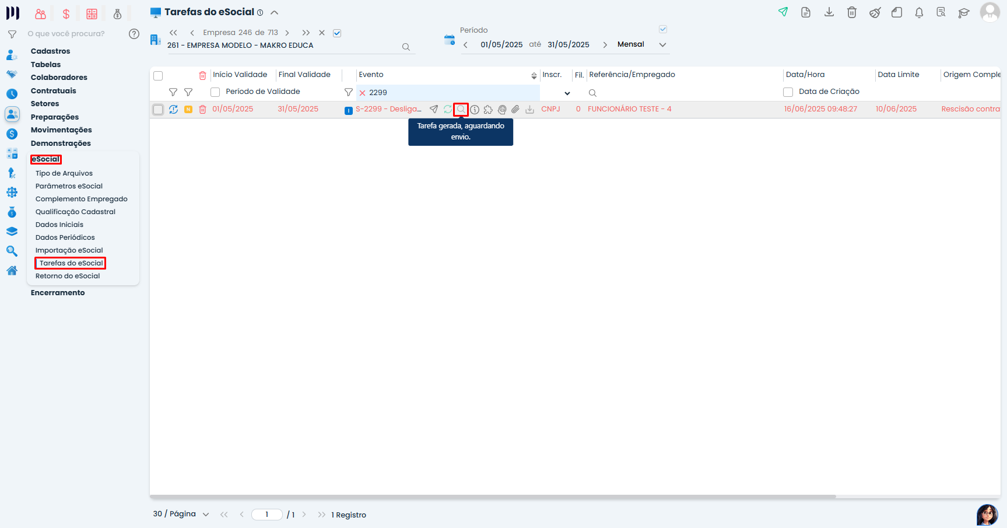
Task: Open the red people module icon
Action: pyautogui.click(x=40, y=14)
